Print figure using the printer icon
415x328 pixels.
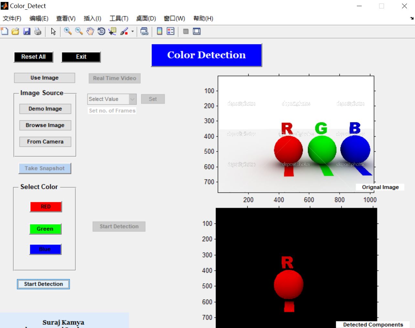point(38,31)
